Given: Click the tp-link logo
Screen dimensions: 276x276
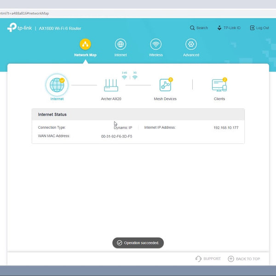Looking at the screenshot, I should [19, 28].
